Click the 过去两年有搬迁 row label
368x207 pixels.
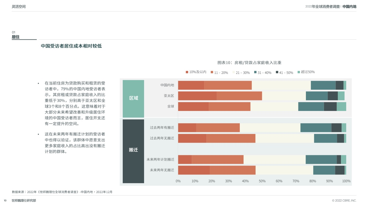pos(162,128)
